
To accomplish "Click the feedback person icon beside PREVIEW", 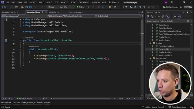I will (181, 7).
